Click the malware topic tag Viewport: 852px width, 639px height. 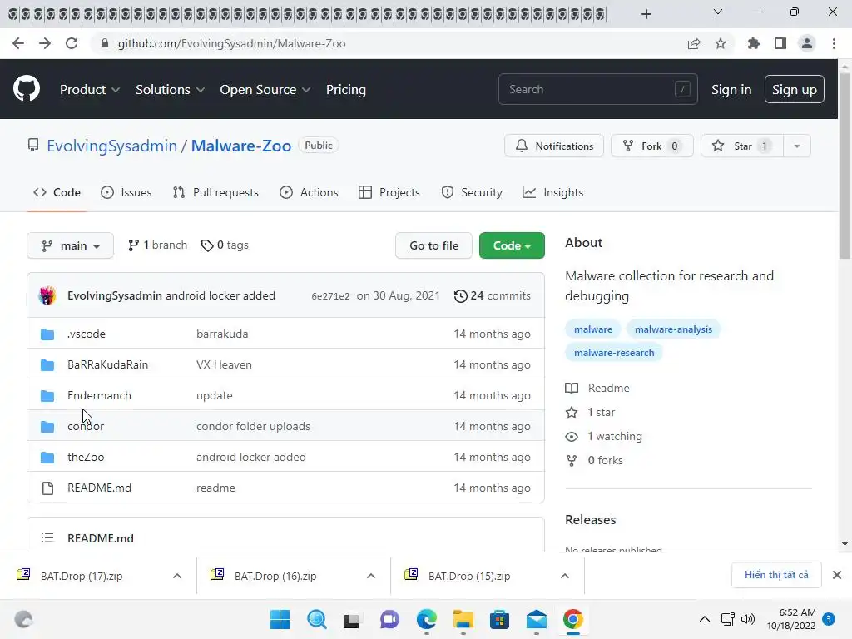[593, 329]
